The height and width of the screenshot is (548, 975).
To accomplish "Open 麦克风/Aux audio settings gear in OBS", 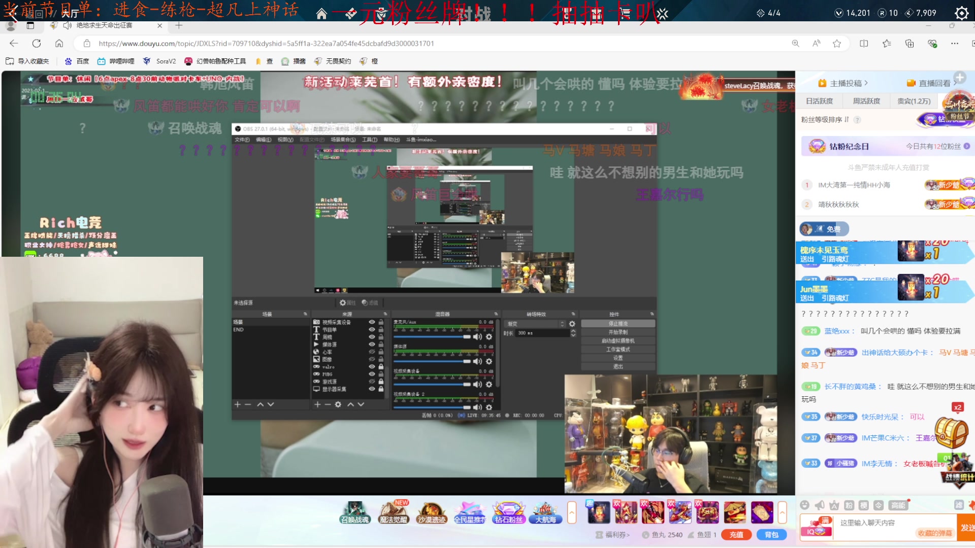I will pos(489,337).
